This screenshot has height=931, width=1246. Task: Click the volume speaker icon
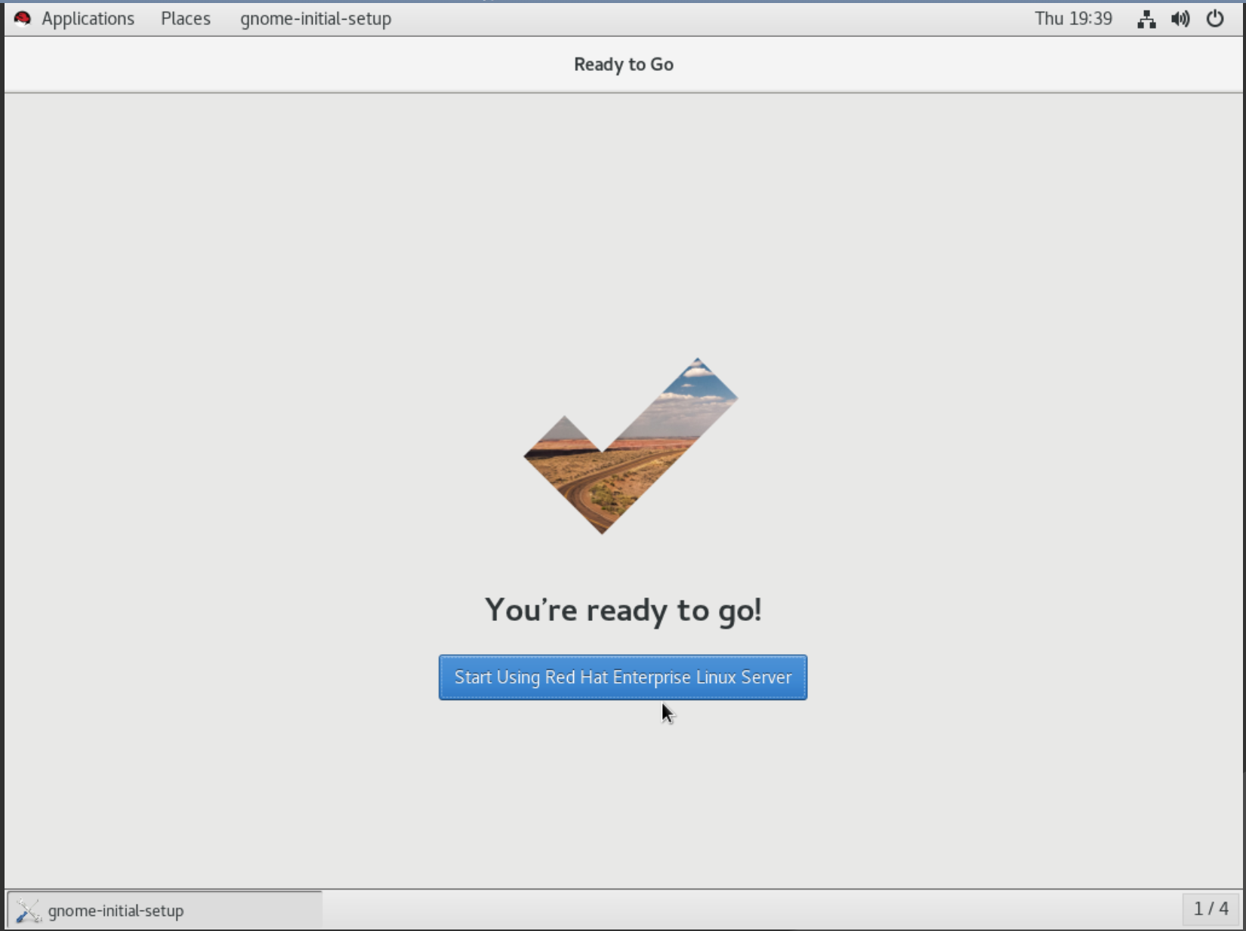1180,19
